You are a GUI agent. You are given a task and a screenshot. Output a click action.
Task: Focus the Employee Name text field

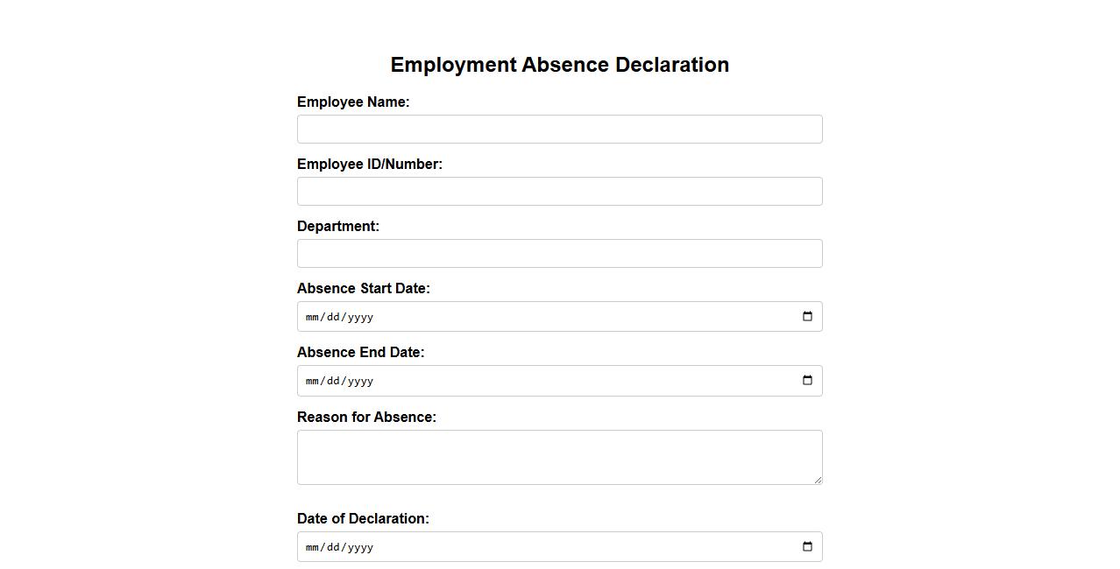click(x=559, y=130)
